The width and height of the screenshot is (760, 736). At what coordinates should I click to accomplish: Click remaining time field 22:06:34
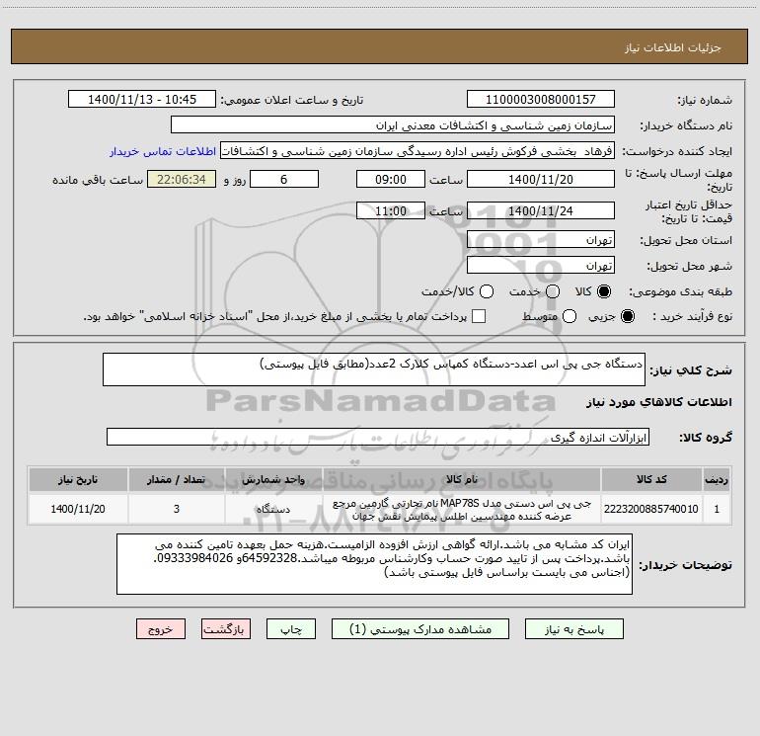tap(182, 179)
